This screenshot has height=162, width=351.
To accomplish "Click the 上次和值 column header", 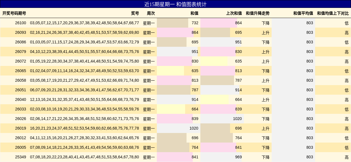I will tap(234, 13).
